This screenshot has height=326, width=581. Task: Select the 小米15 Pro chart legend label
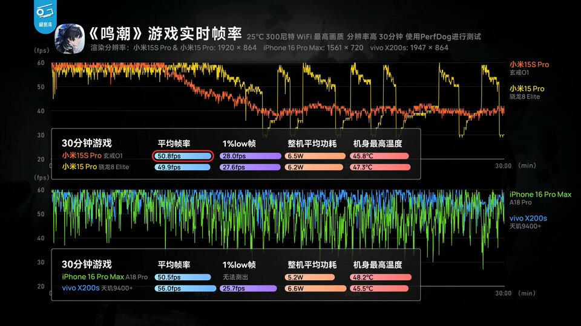(x=527, y=89)
